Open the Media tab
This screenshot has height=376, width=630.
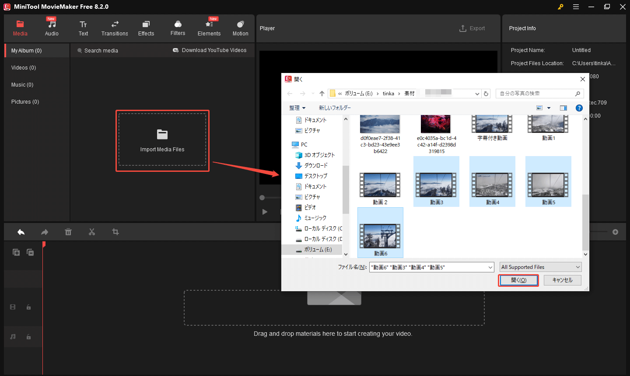[20, 28]
